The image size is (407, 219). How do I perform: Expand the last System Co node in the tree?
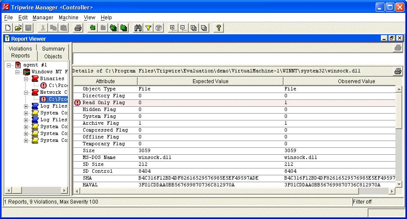click(26, 141)
